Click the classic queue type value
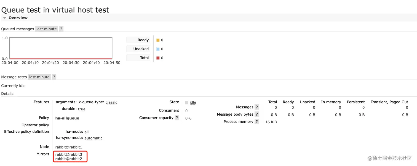The image size is (417, 166). click(111, 102)
